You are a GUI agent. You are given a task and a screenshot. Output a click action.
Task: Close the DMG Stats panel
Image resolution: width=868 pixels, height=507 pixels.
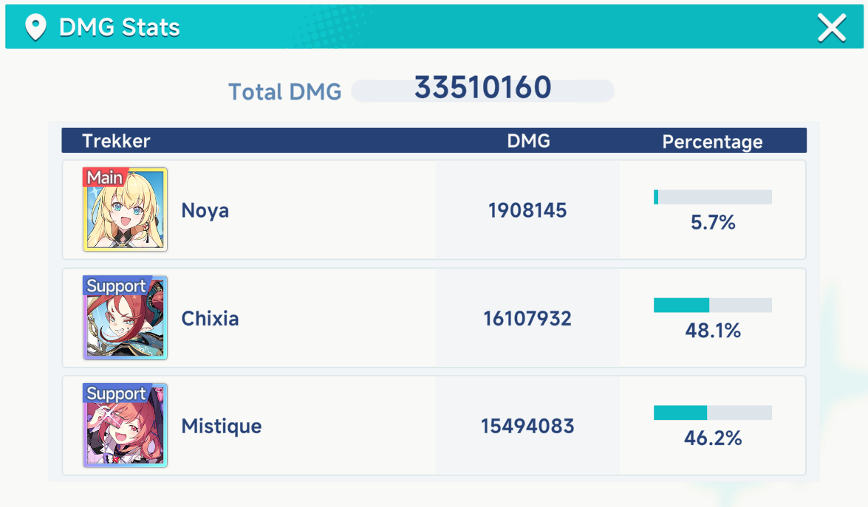[832, 27]
